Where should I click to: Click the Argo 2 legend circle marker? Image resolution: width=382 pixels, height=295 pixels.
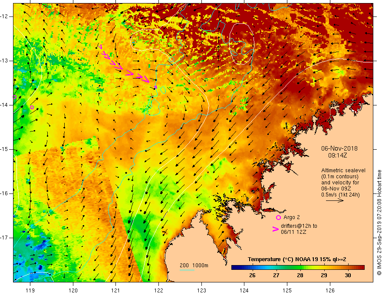click(x=278, y=218)
